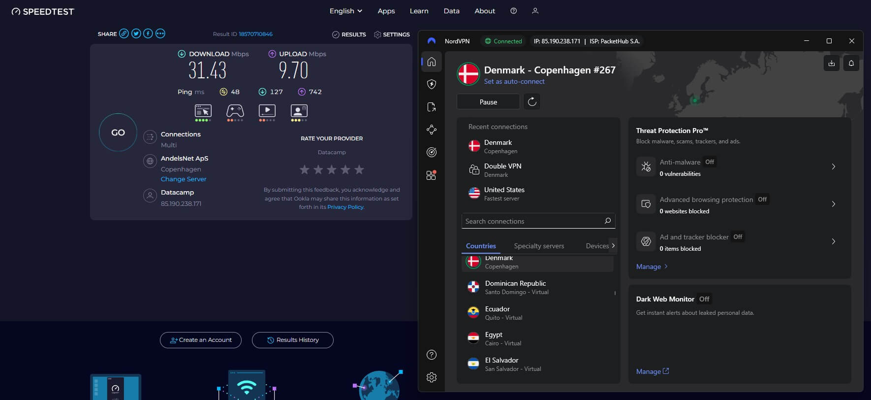Click the Connections Multi arrows icon
The width and height of the screenshot is (871, 400).
click(150, 137)
